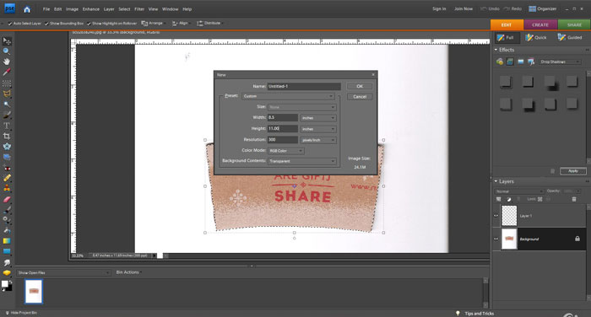
Task: Lock transparent pixels icon in Layers panel
Action: [540, 199]
